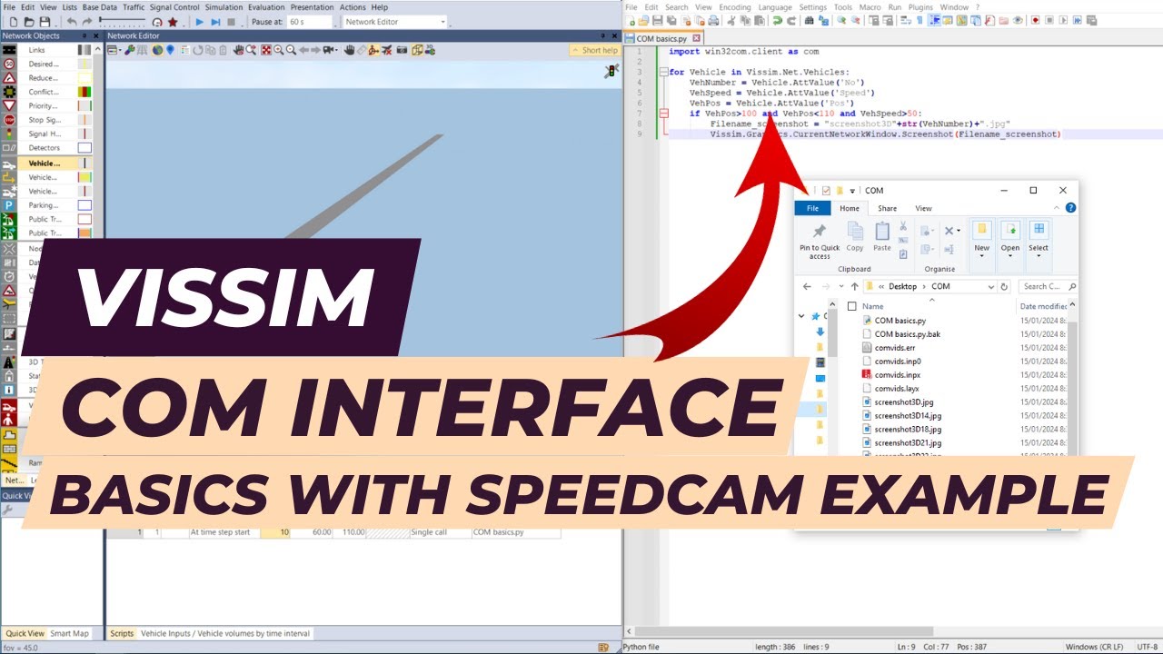1163x654 pixels.
Task: Open the Encoding menu in Notepad++
Action: click(735, 7)
